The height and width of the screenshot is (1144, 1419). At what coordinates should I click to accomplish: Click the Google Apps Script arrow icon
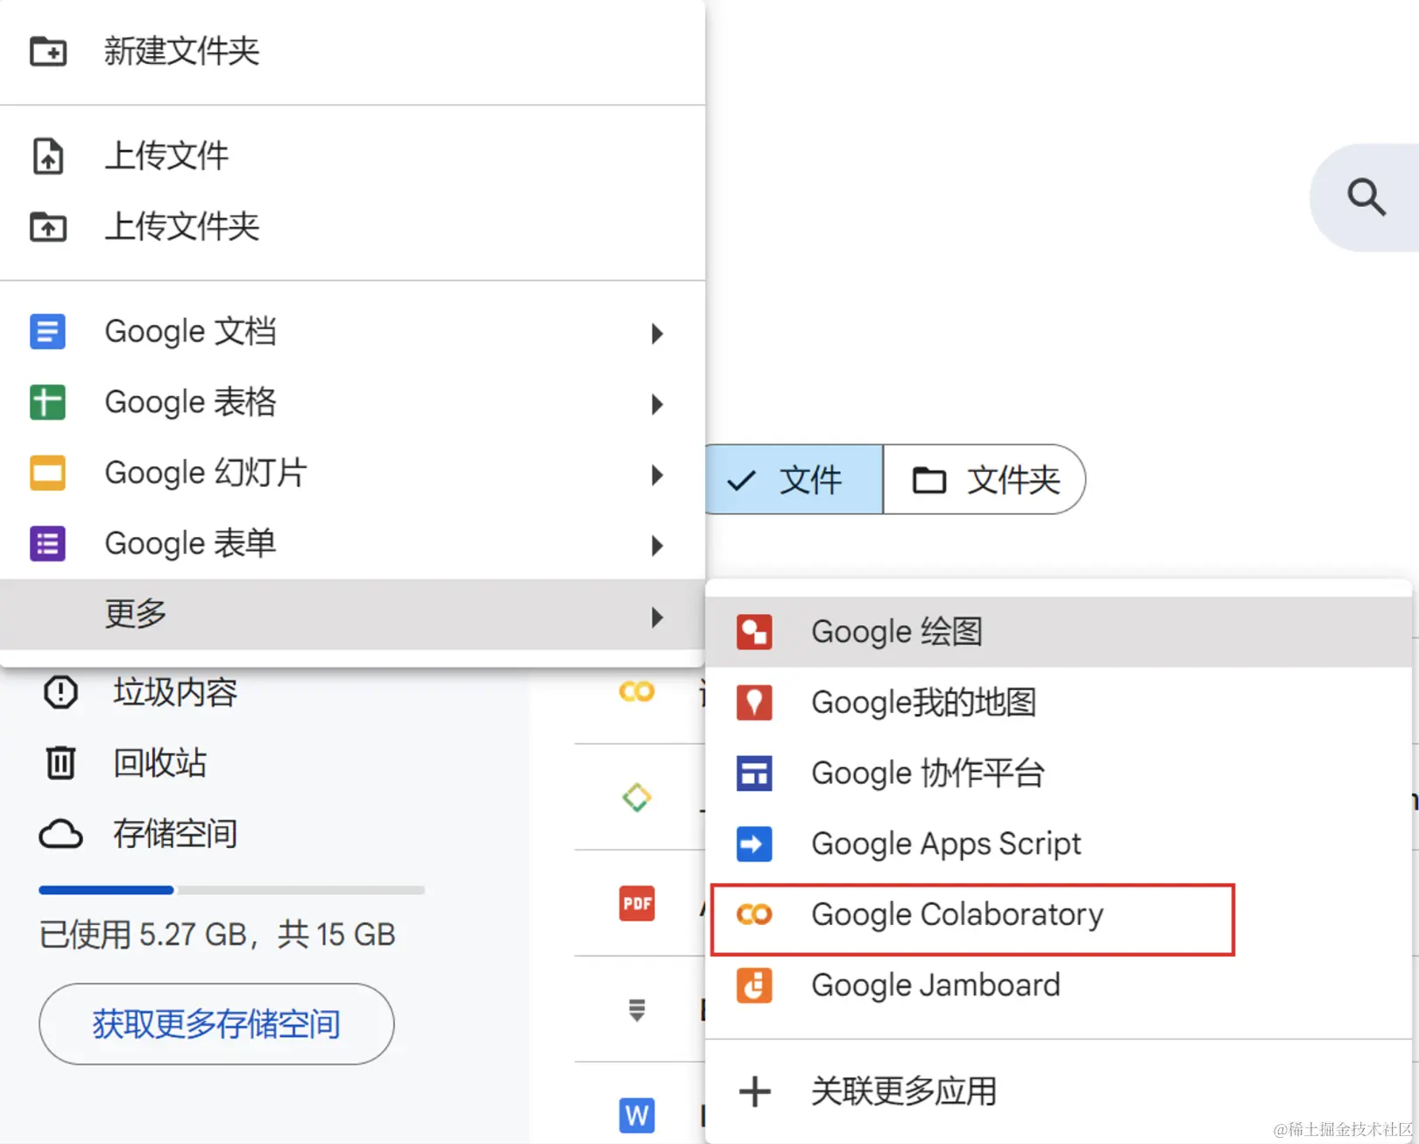tap(754, 844)
